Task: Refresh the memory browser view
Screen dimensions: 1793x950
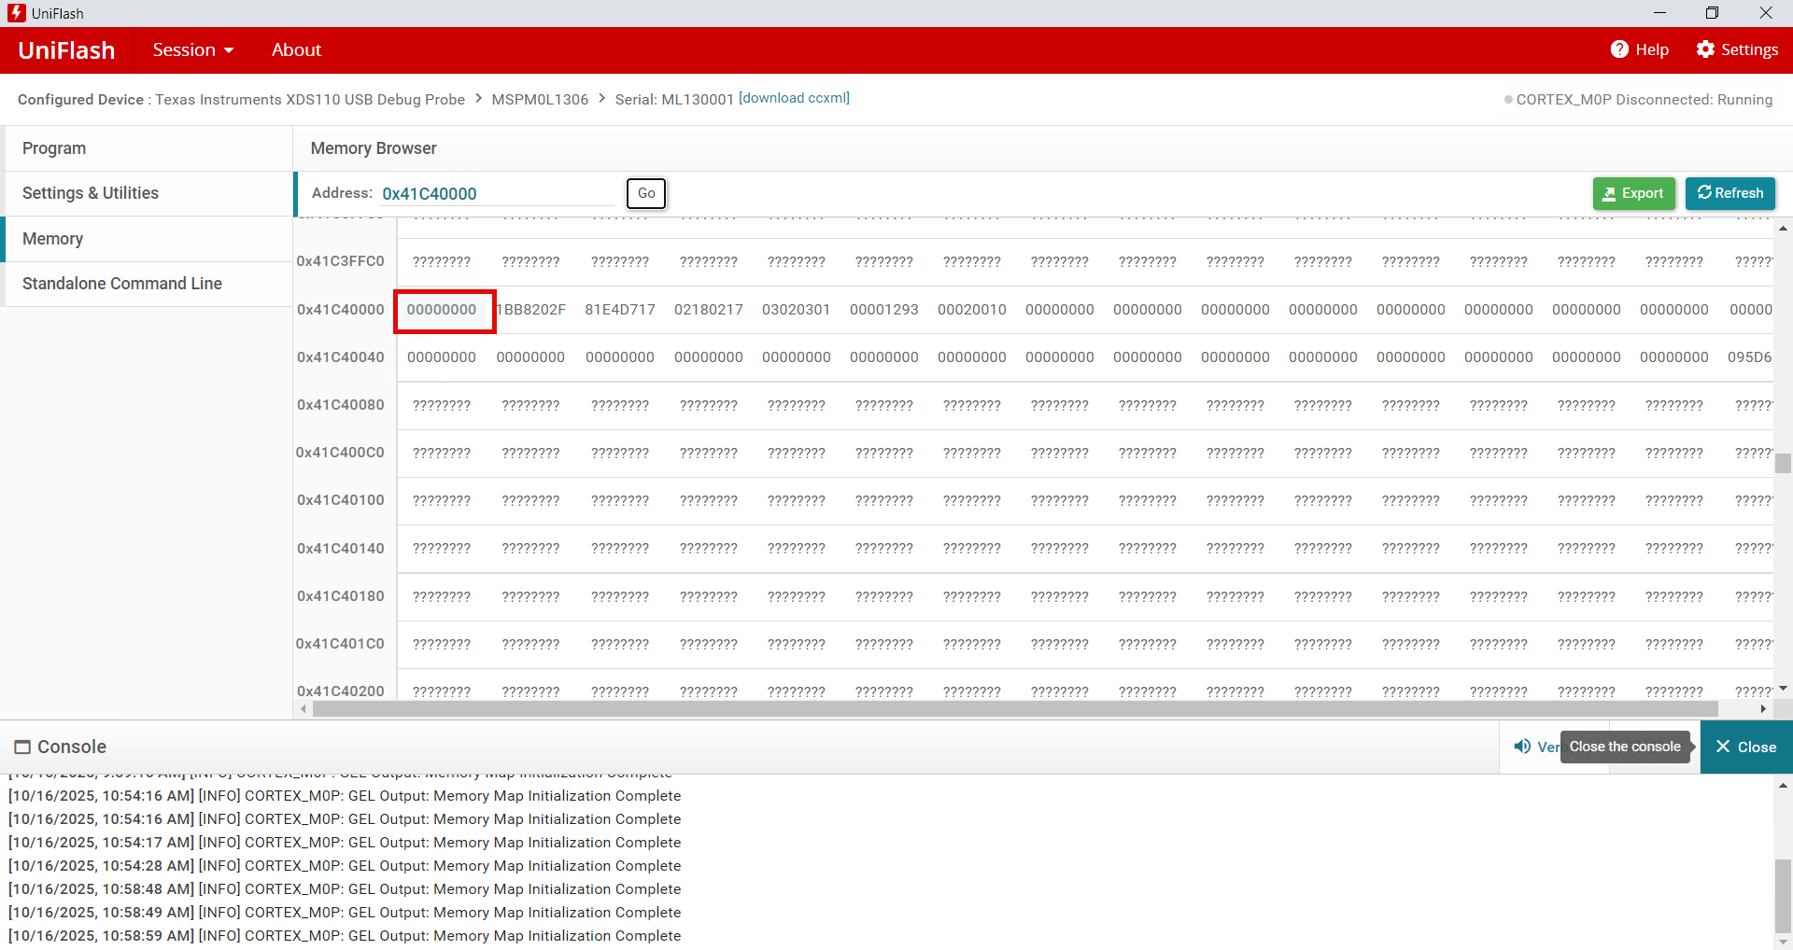Action: point(1729,193)
